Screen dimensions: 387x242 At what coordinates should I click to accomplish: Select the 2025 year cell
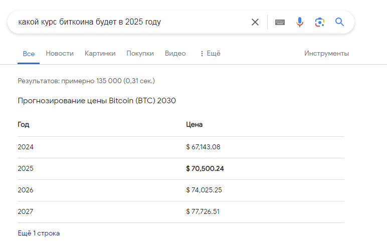tap(26, 168)
